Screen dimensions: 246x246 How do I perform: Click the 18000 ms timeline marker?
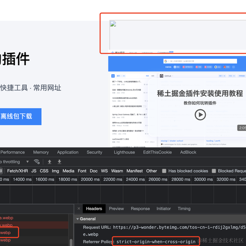pyautogui.click(x=67, y=179)
